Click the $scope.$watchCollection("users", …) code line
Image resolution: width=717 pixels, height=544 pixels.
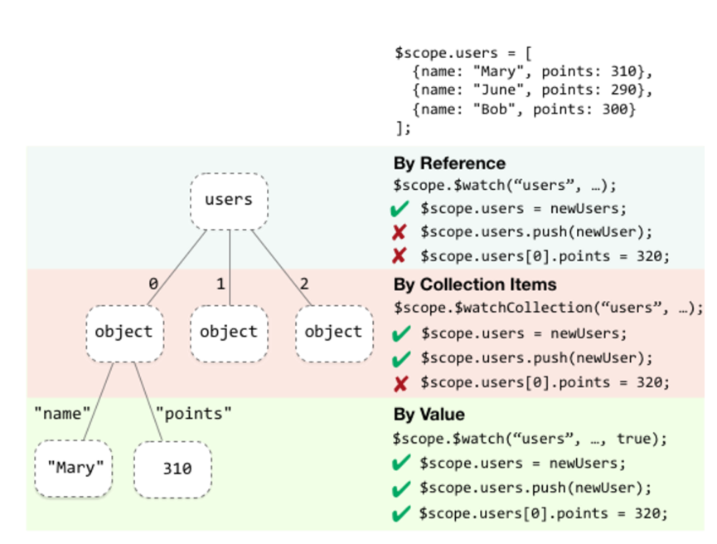tap(548, 308)
